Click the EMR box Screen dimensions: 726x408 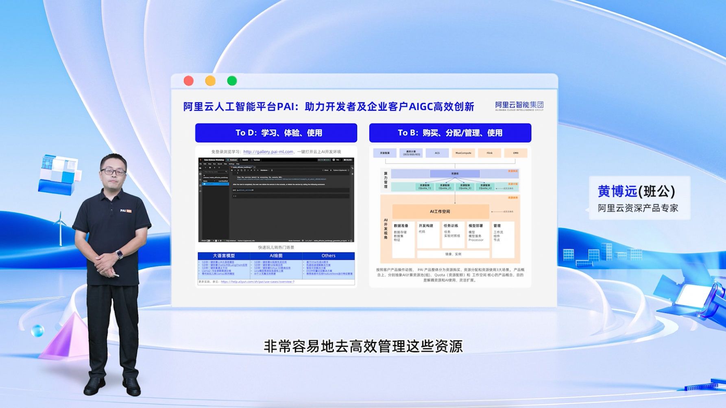coord(516,153)
